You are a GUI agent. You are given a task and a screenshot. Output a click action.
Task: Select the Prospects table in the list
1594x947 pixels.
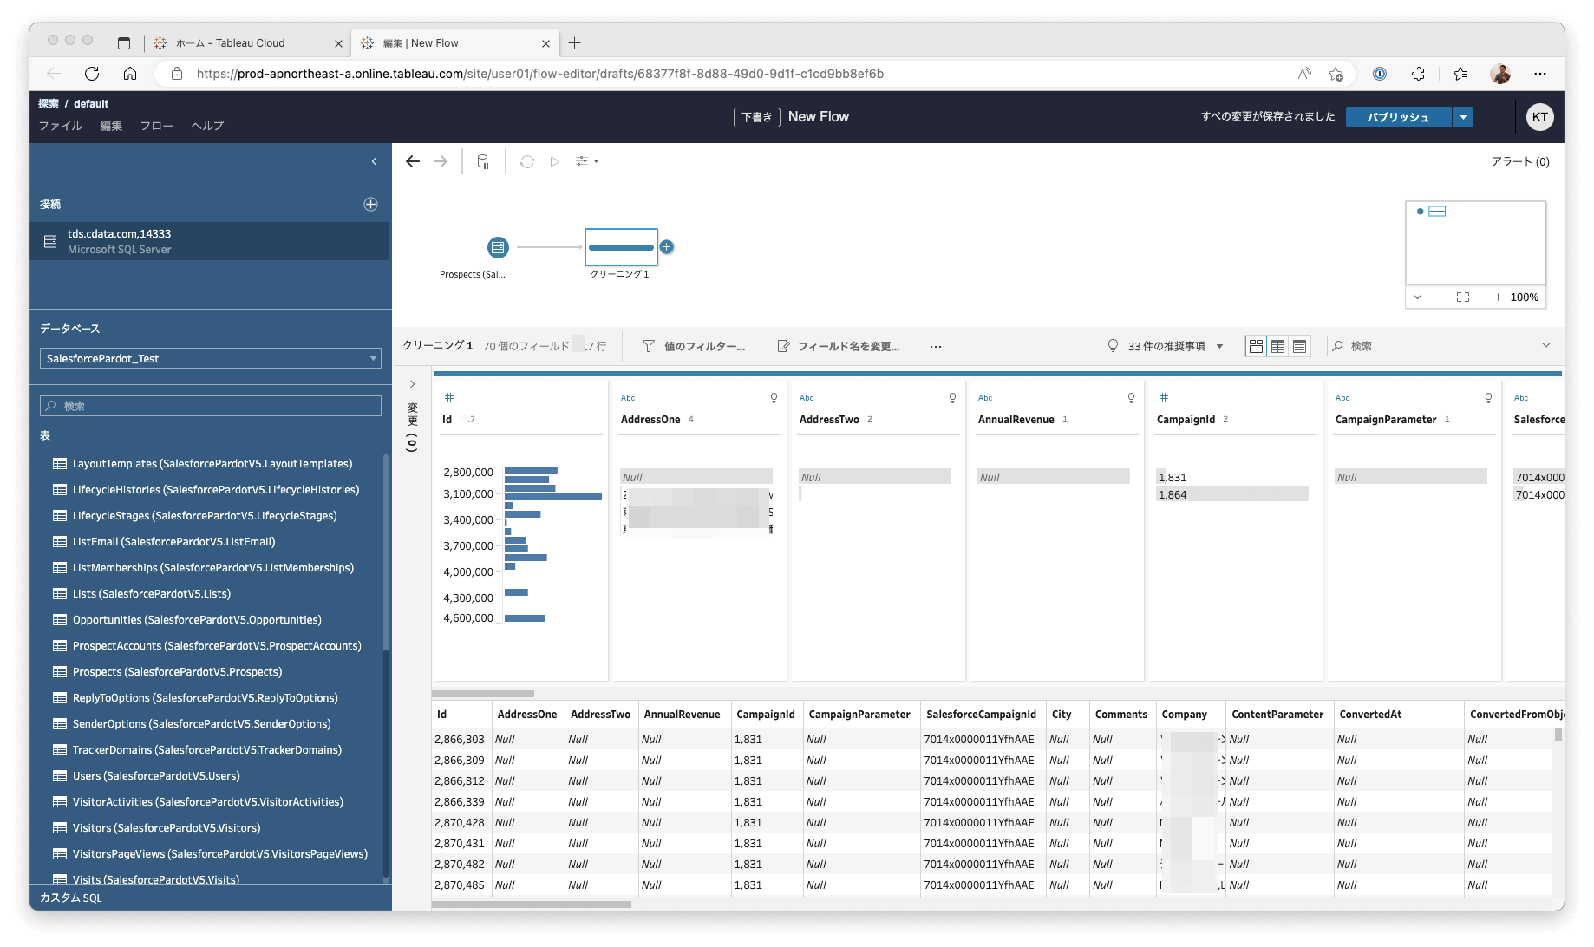(177, 672)
